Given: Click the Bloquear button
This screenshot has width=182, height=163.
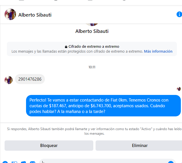Looking at the screenshot, I should tap(49, 146).
